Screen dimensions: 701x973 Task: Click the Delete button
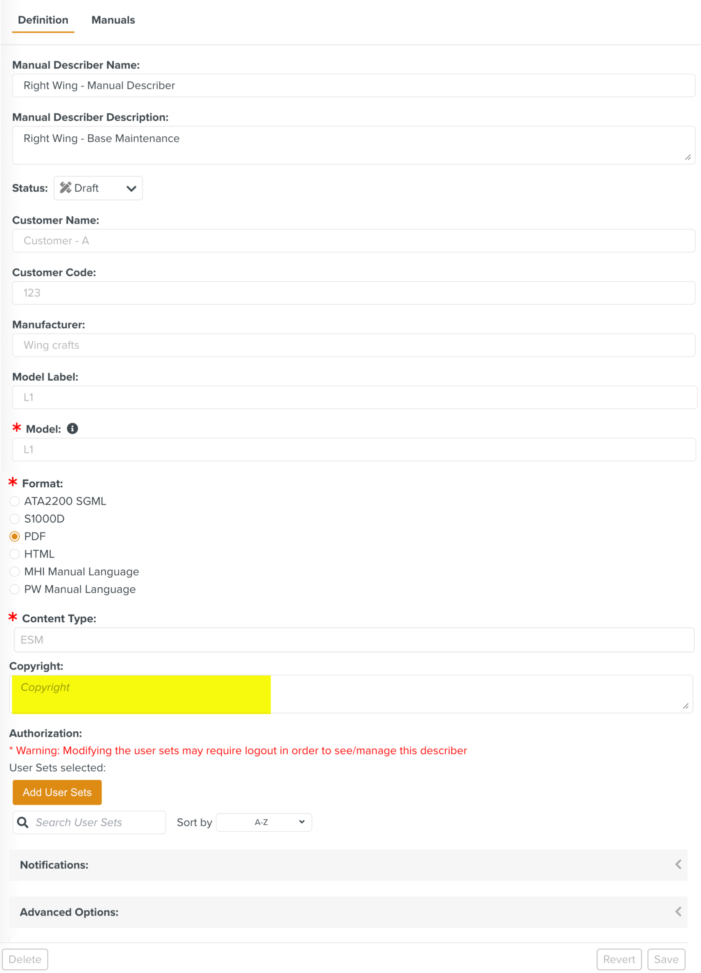[25, 959]
